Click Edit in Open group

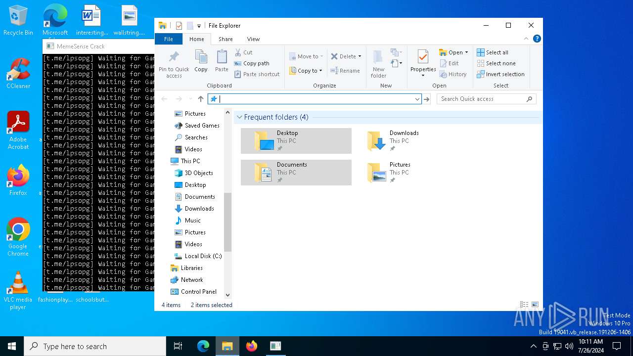coord(449,63)
